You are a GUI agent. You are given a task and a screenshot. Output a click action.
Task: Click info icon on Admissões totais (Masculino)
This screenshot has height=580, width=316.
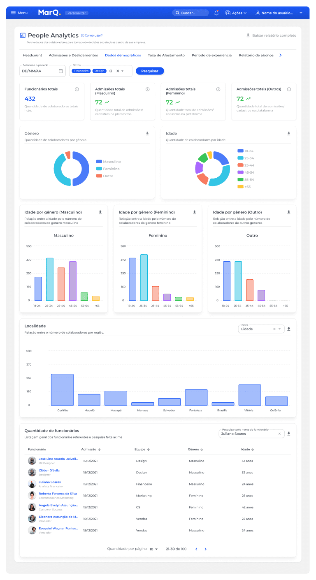(147, 89)
